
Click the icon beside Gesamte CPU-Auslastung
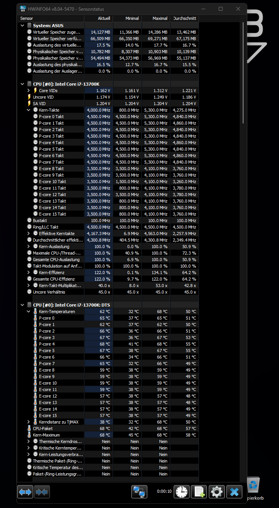point(29,260)
